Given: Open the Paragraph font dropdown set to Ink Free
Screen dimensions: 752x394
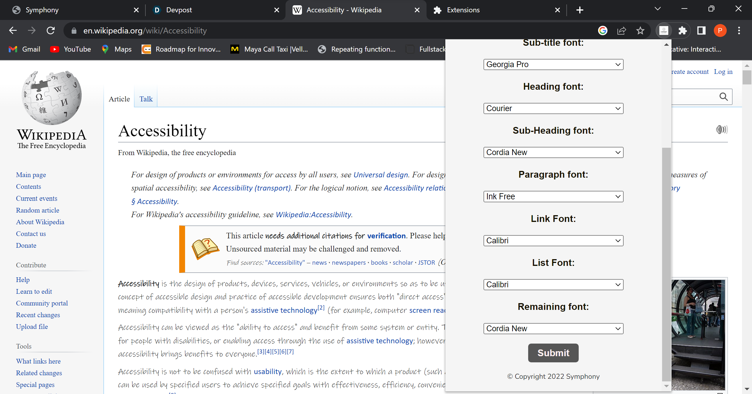Looking at the screenshot, I should pyautogui.click(x=553, y=196).
